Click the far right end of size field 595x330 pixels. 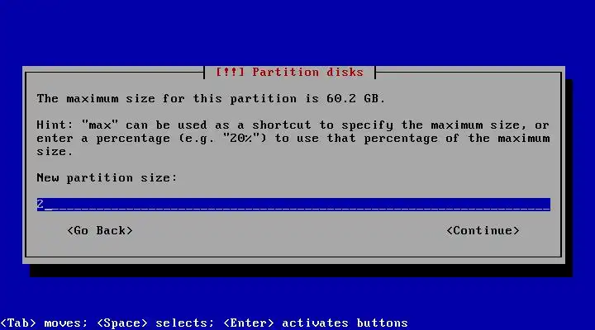click(x=546, y=205)
